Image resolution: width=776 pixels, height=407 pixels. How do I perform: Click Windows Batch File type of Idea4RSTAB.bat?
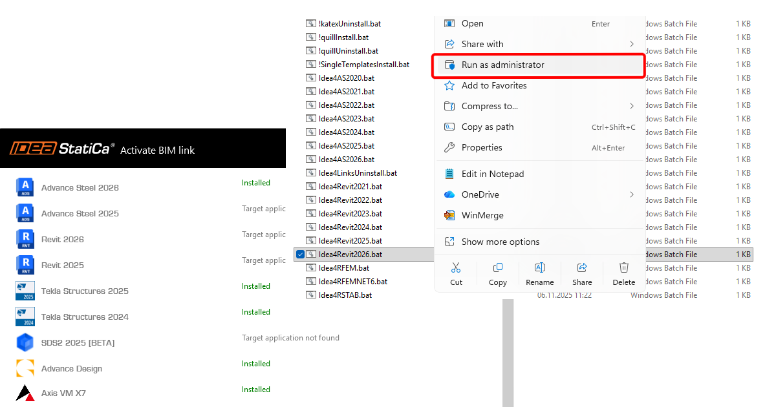[x=663, y=295]
